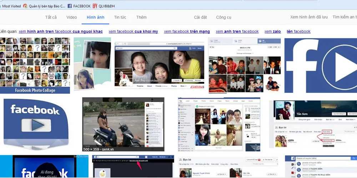Open the dark Facebook screenshot with pink arrow

click(x=133, y=166)
